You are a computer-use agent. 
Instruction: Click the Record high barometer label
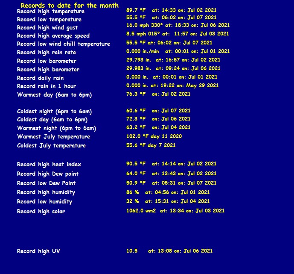pos(48,70)
